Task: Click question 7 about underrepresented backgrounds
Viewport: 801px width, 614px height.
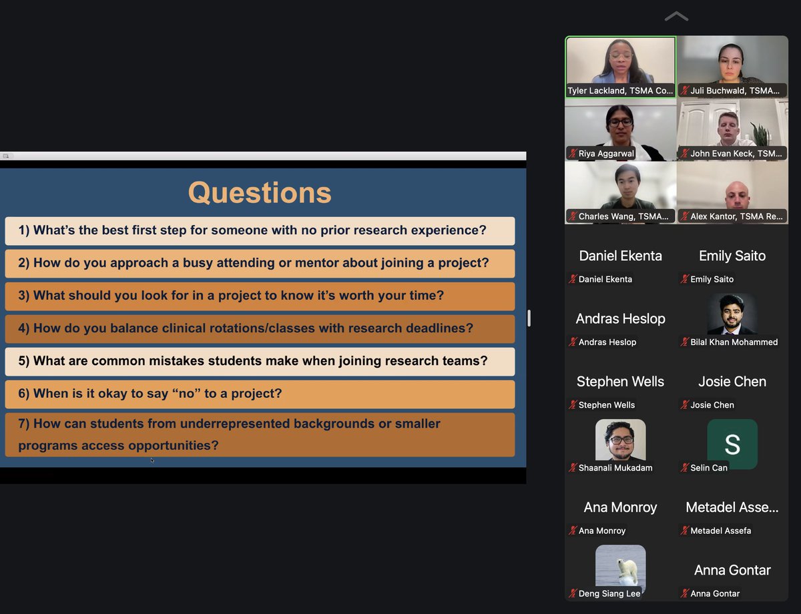Action: pos(260,434)
